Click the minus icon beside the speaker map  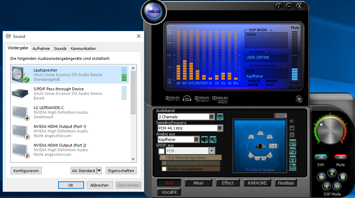[292, 135]
